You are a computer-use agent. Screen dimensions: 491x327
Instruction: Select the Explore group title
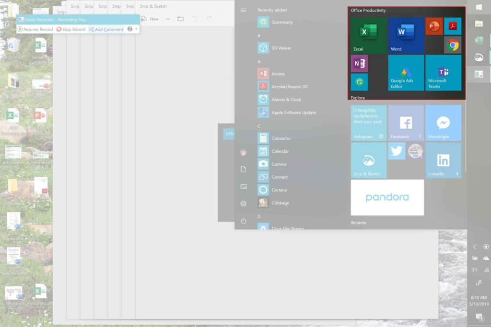pos(358,98)
